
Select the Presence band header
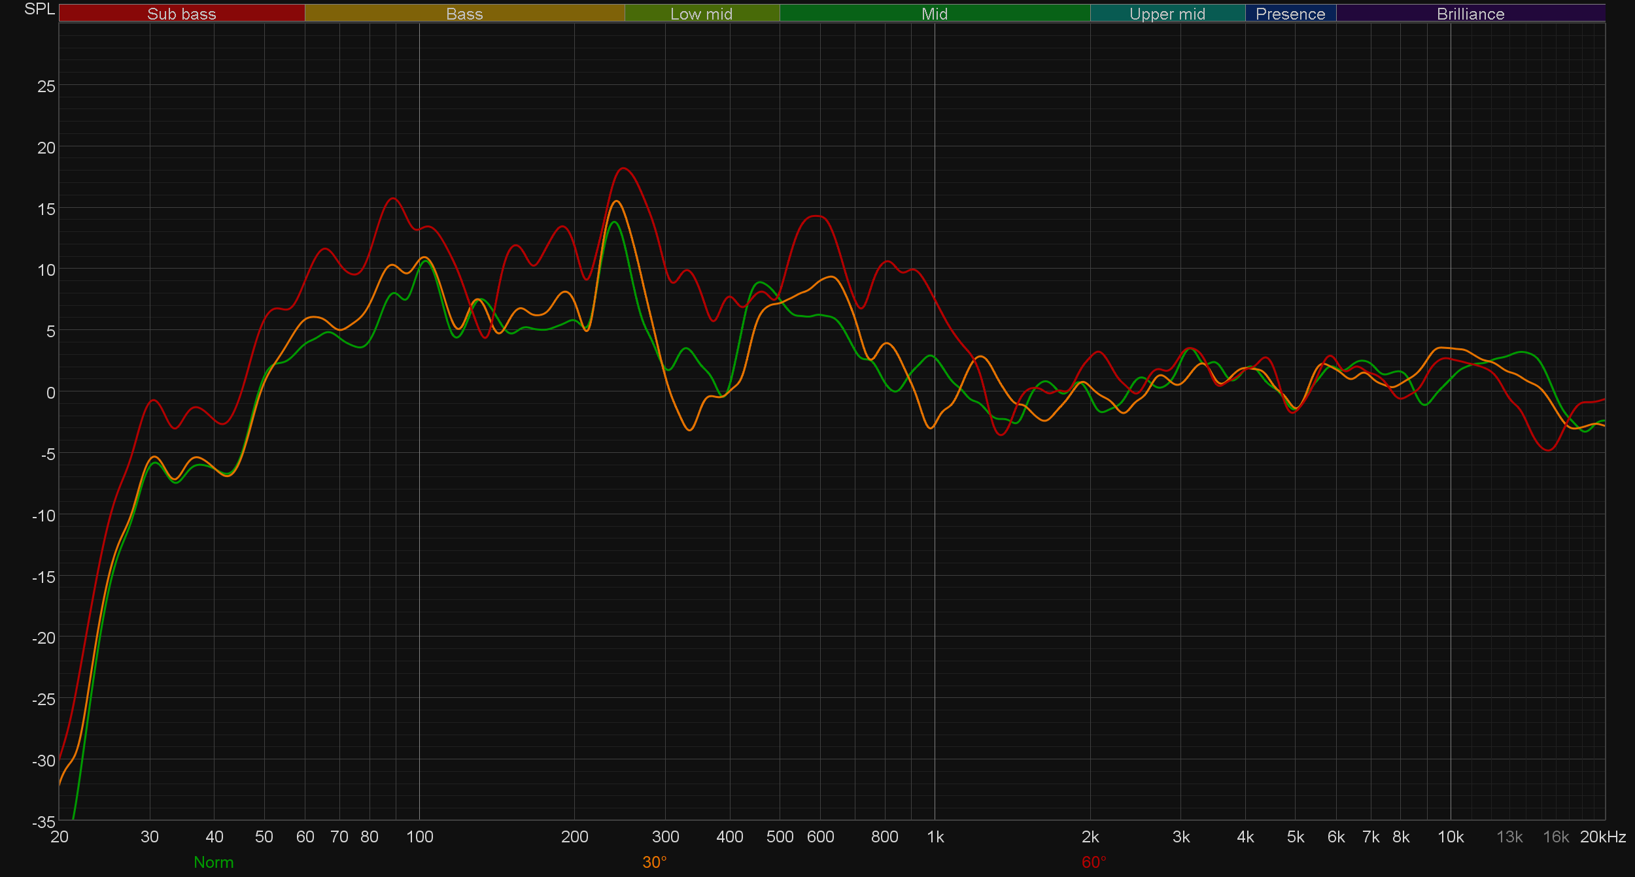tap(1290, 14)
